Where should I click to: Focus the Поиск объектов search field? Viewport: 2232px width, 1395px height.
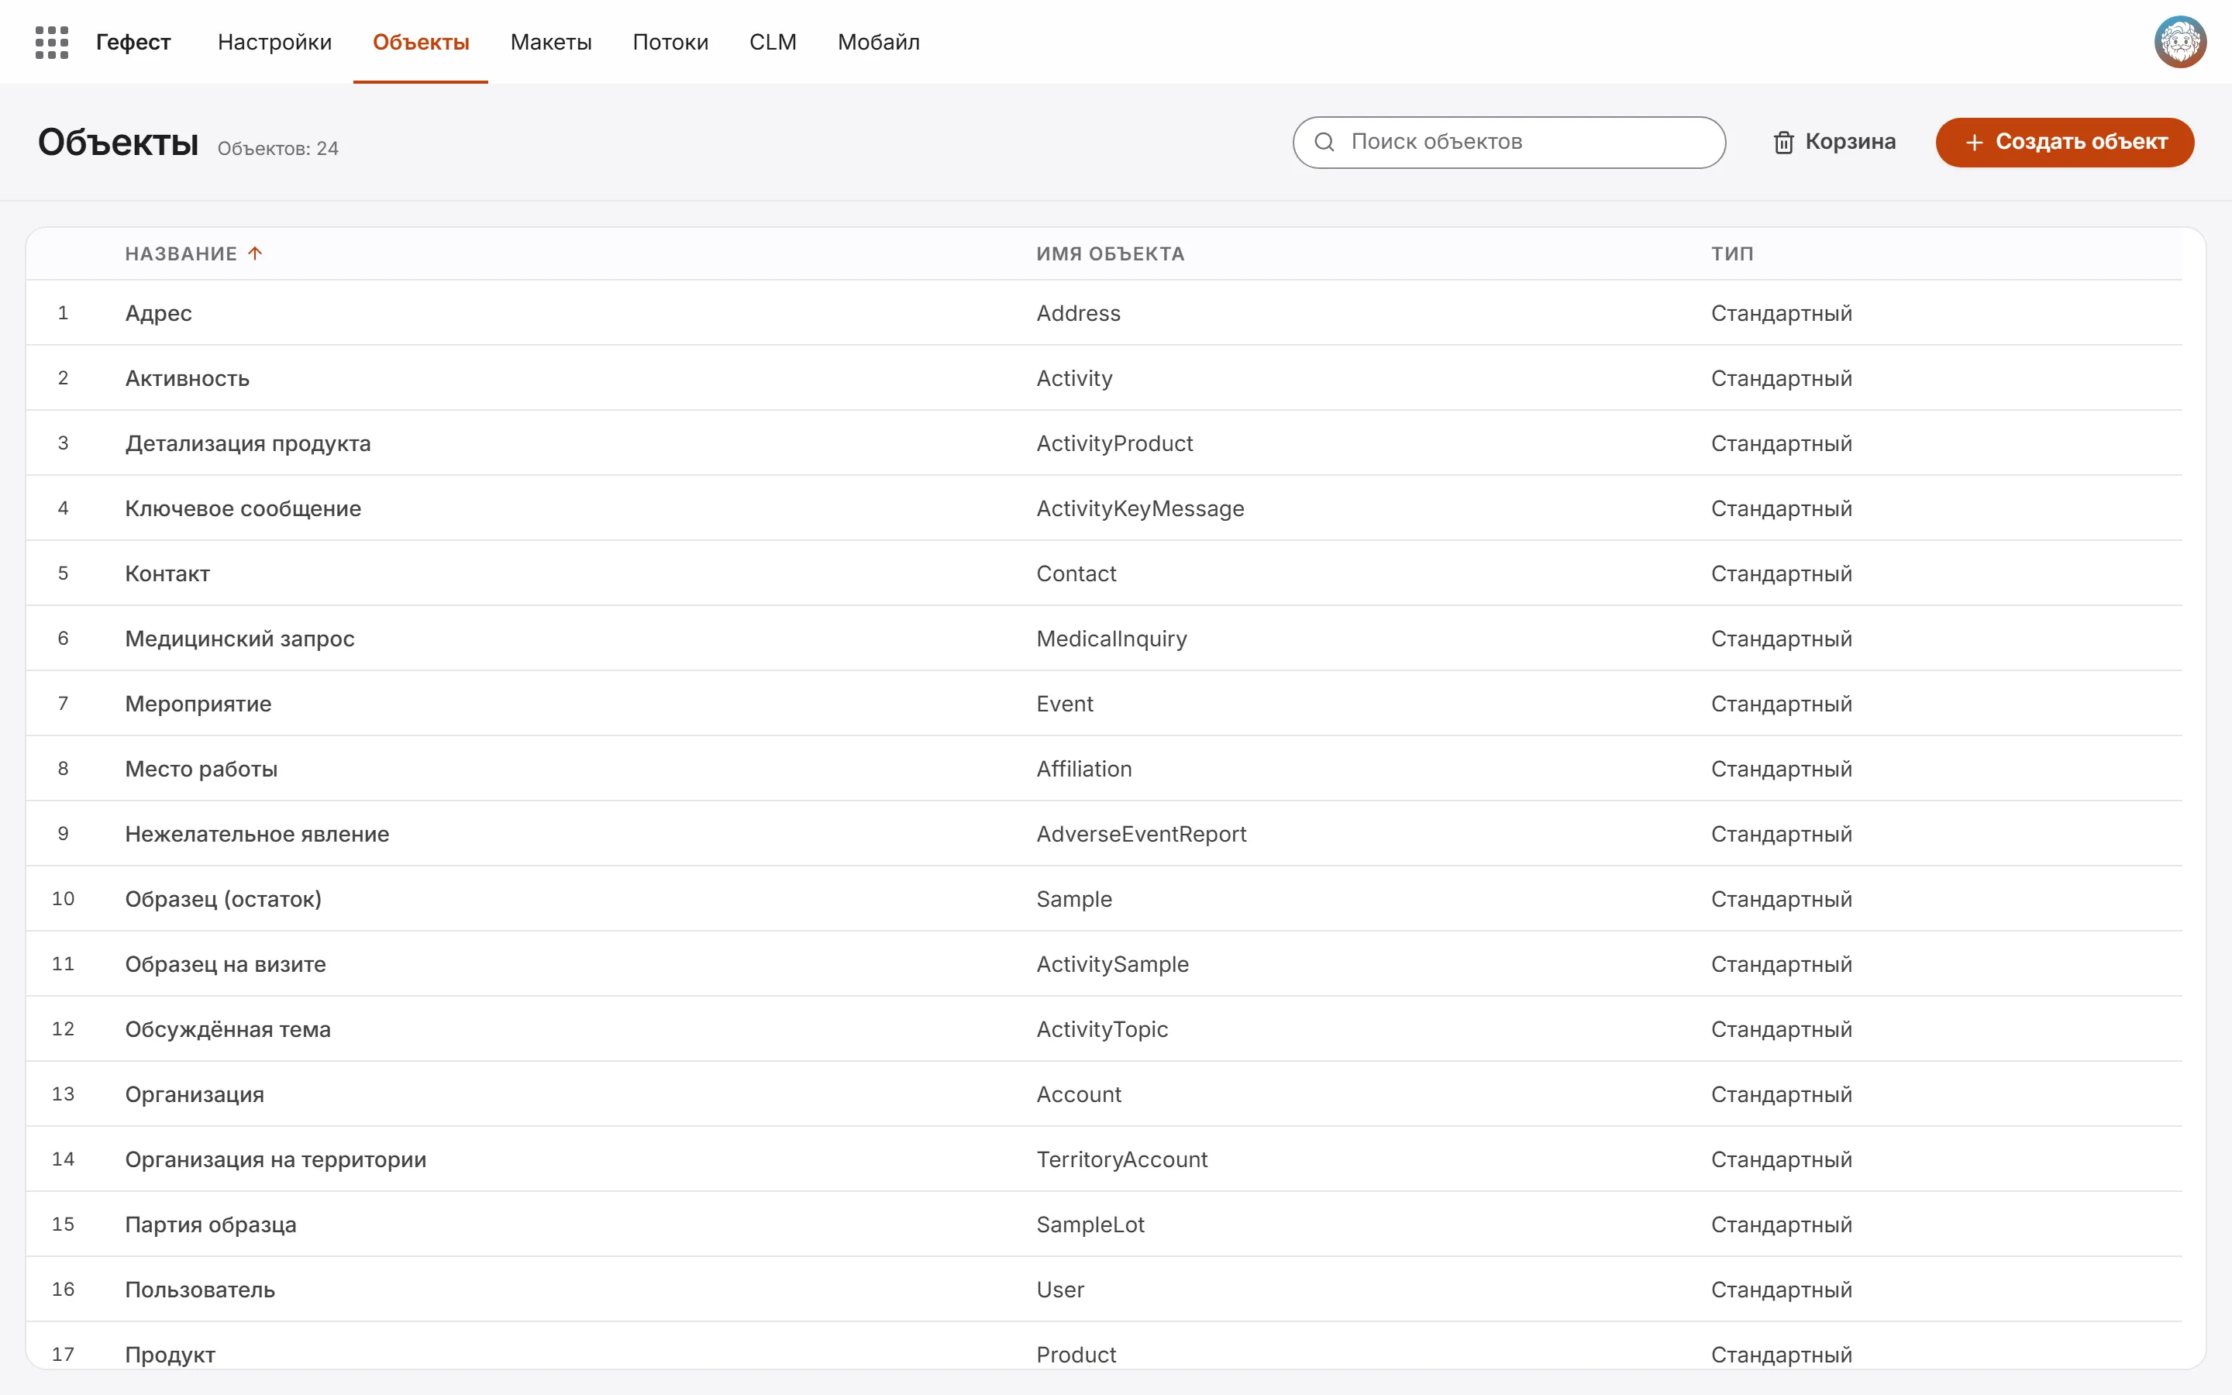click(x=1509, y=142)
